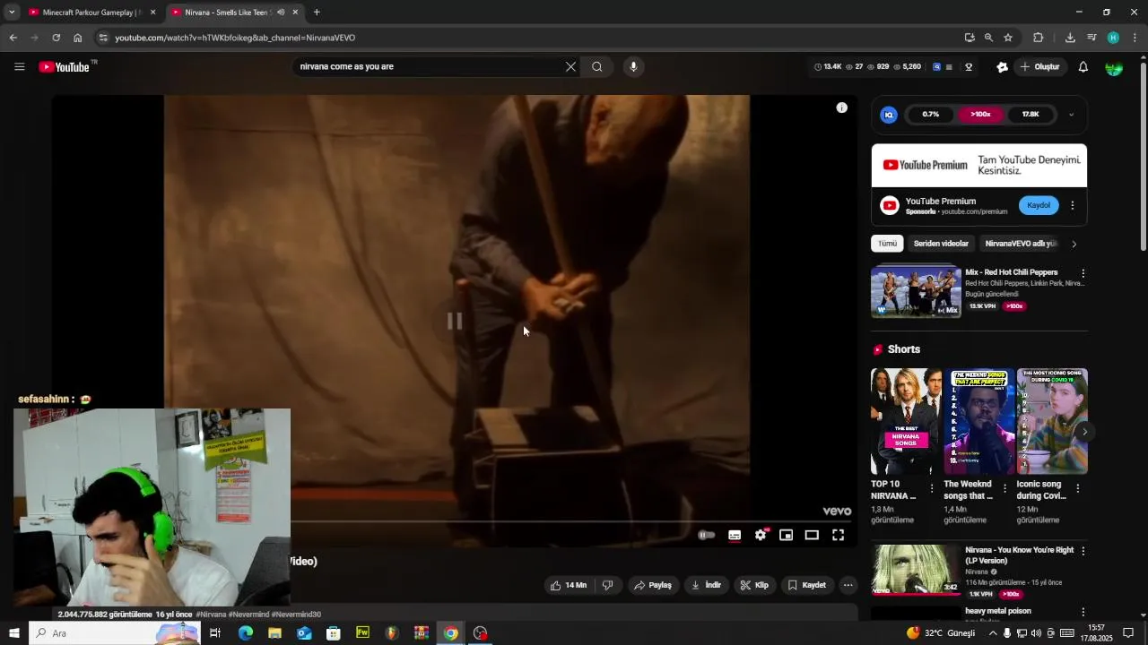Open options for You Know You're Right

pyautogui.click(x=1083, y=551)
